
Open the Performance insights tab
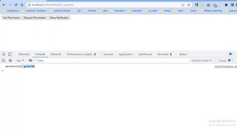[81, 54]
